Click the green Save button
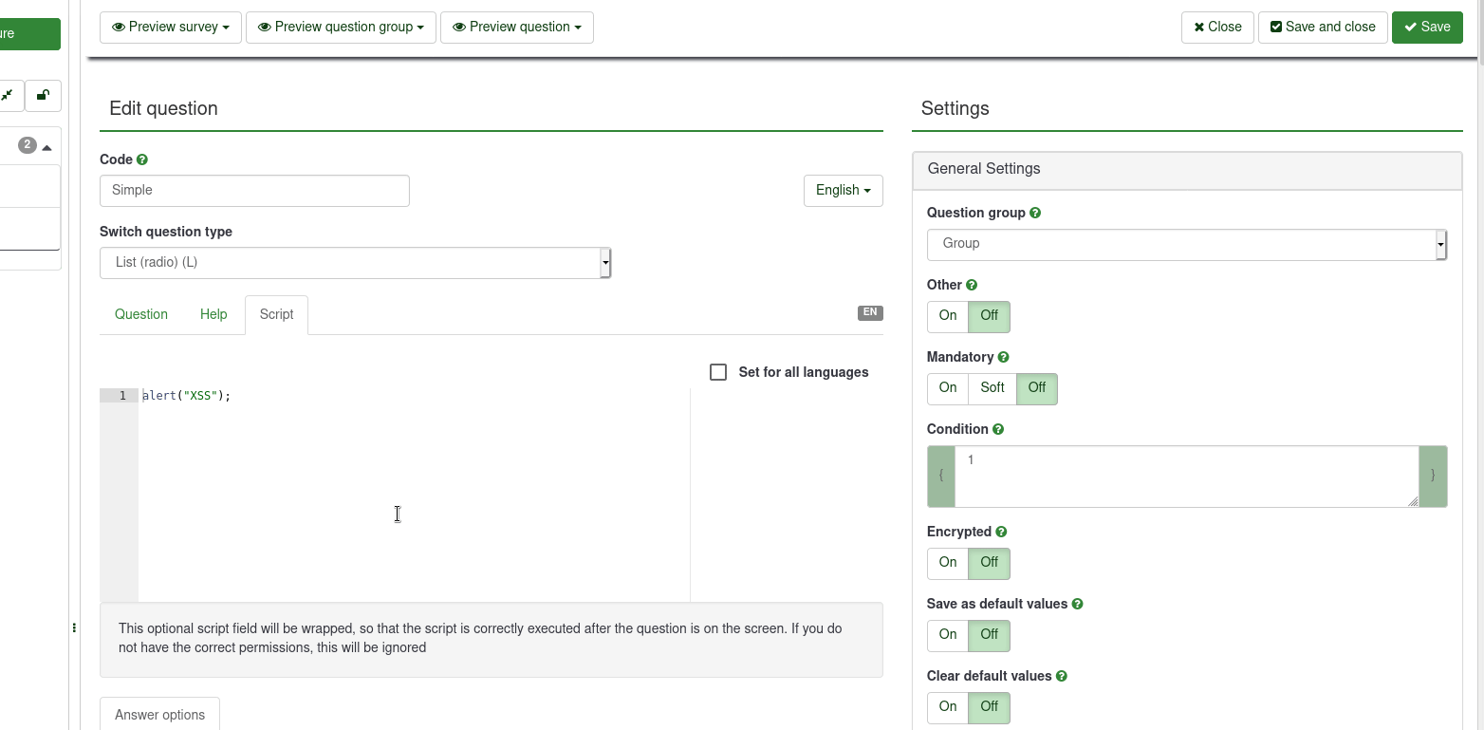This screenshot has height=730, width=1484. pyautogui.click(x=1427, y=28)
